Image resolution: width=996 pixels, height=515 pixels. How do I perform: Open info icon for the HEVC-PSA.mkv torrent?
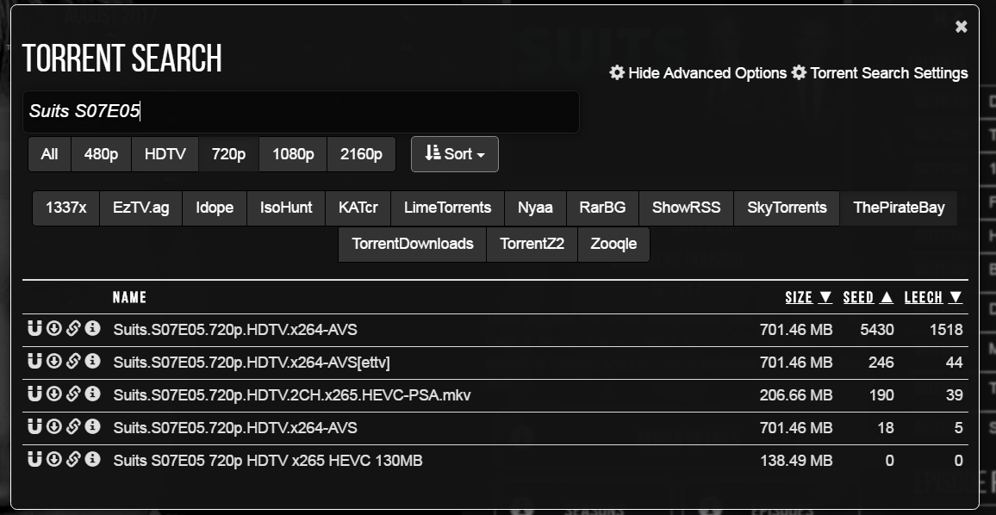point(93,394)
